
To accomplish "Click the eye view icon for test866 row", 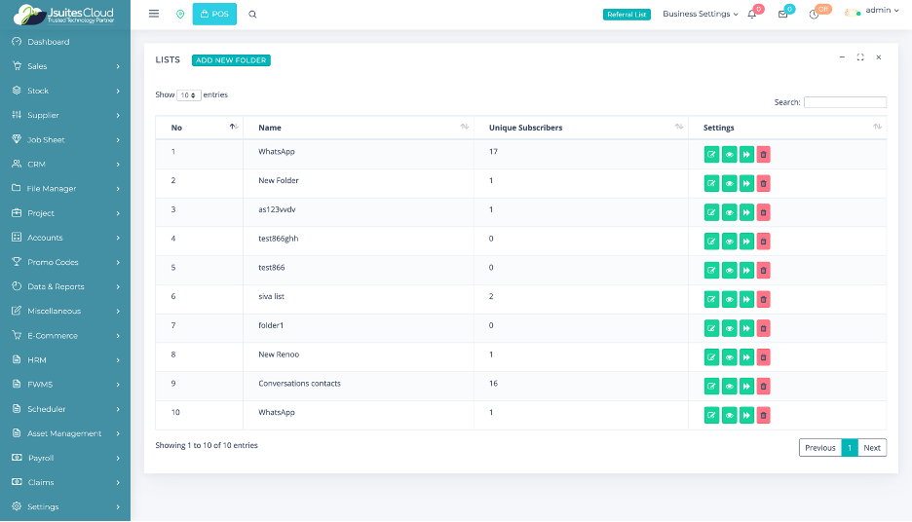I will [x=729, y=270].
